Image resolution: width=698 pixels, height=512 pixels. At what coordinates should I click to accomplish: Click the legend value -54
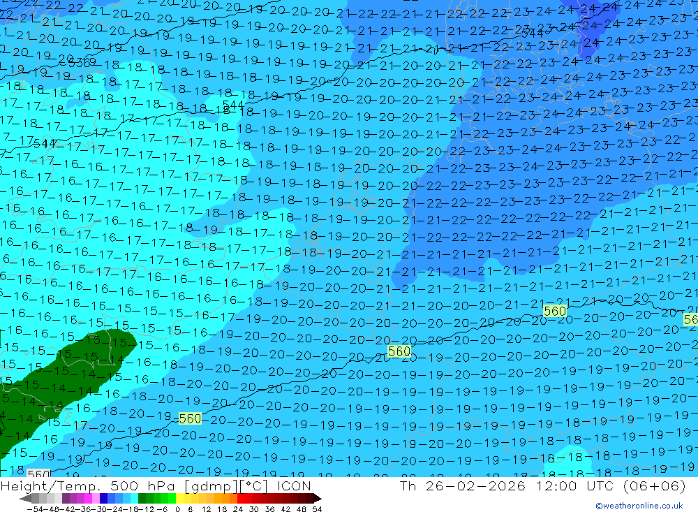(x=34, y=509)
